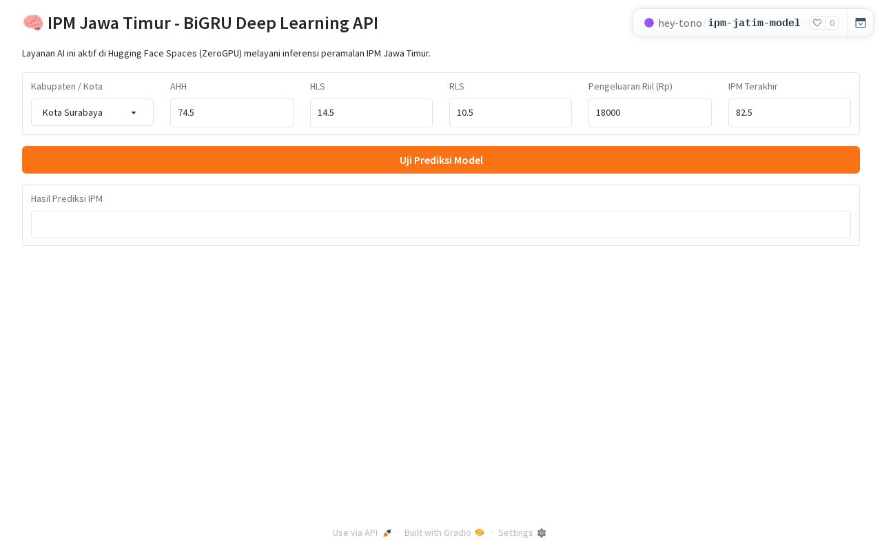Expand the Kabupaten / Kota dropdown arrow
The width and height of the screenshot is (882, 551).
click(134, 112)
